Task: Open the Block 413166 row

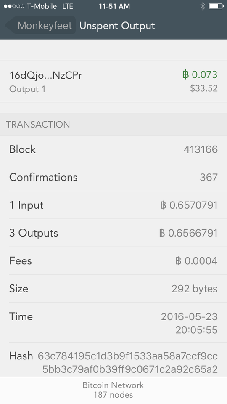Action: coord(113,149)
